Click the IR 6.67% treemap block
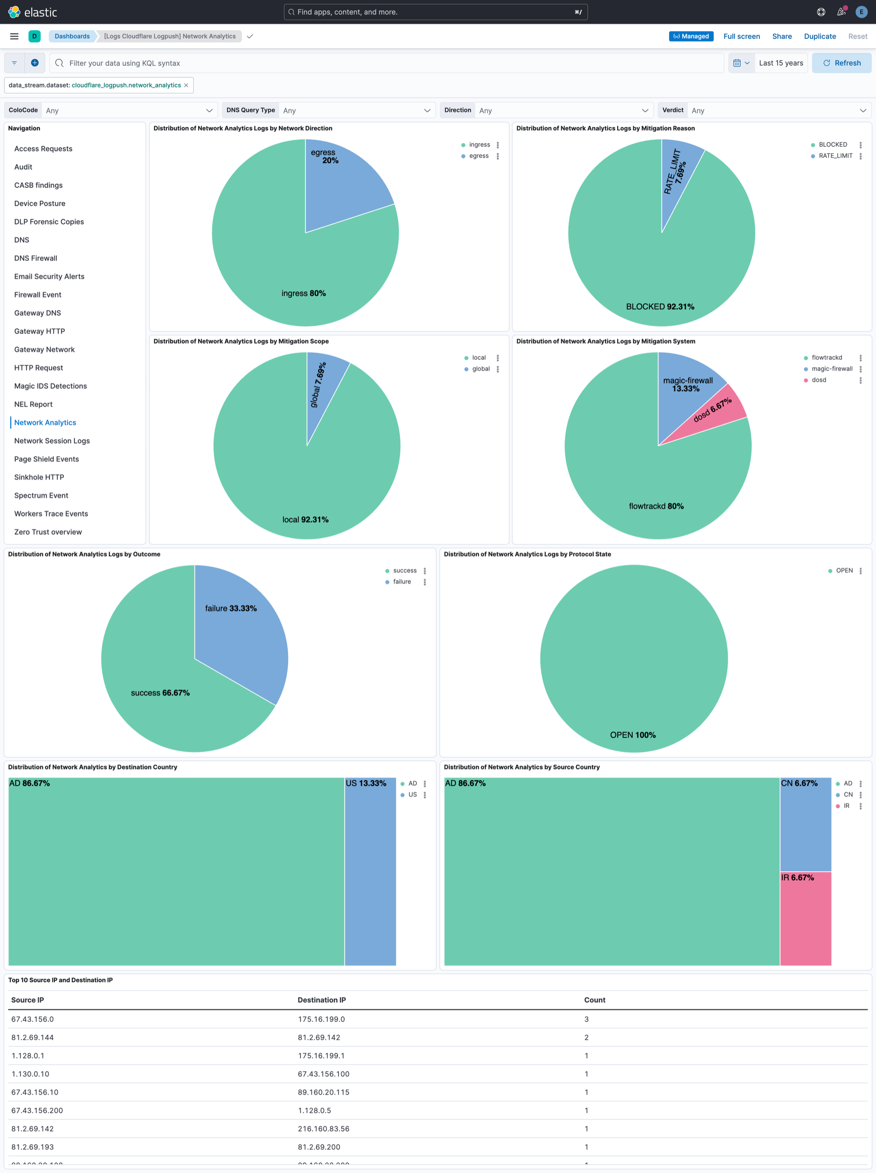Screen dimensions: 876x1173 pos(805,918)
